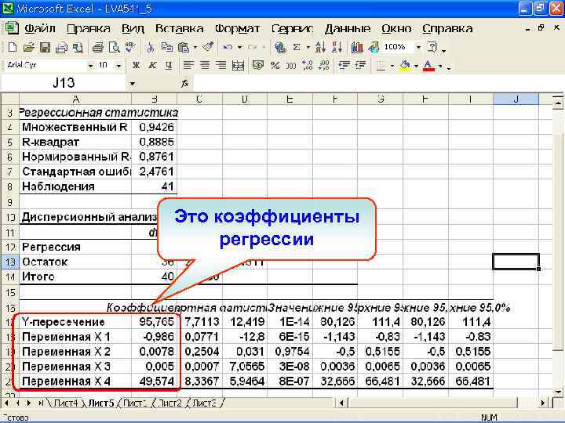The height and width of the screenshot is (423, 565).
Task: Open the Сервис menu
Action: (x=292, y=28)
